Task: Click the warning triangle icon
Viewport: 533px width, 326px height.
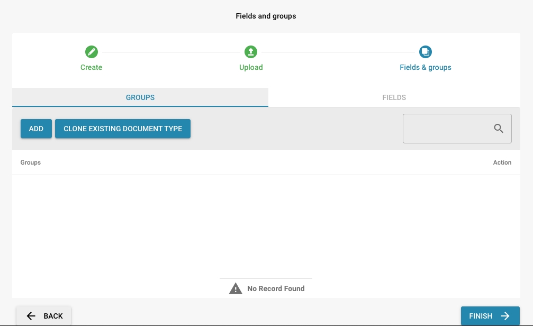Action: pos(236,288)
